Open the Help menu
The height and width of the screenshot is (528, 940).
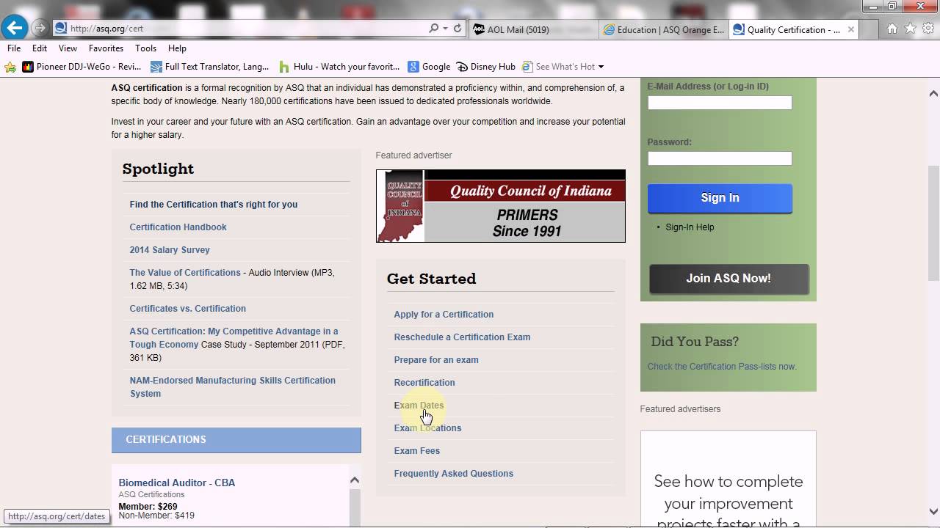pyautogui.click(x=177, y=48)
